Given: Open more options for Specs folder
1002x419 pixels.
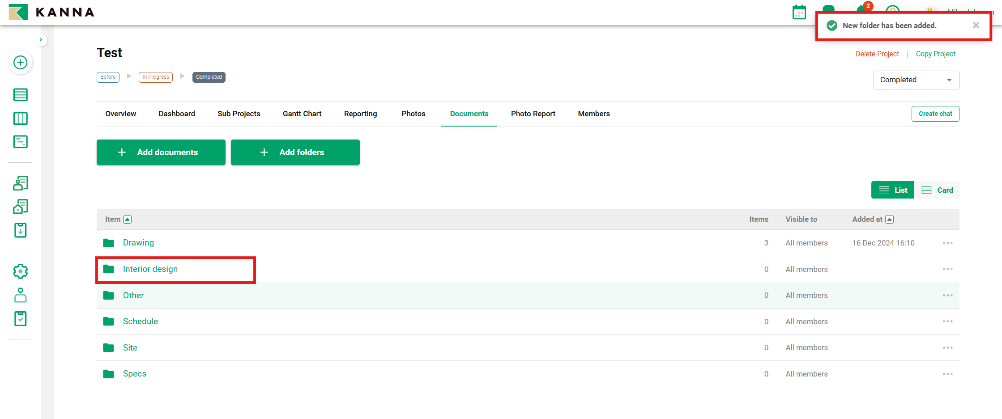Looking at the screenshot, I should pyautogui.click(x=947, y=374).
